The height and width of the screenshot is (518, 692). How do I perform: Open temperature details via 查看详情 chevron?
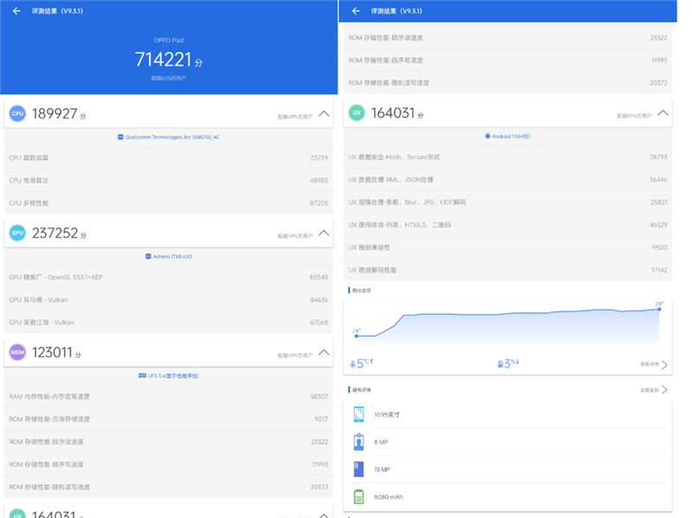pyautogui.click(x=664, y=364)
